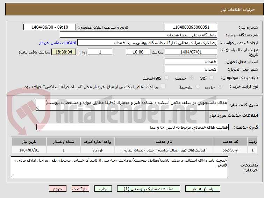Click the شماره نیاز number field

tap(191, 27)
